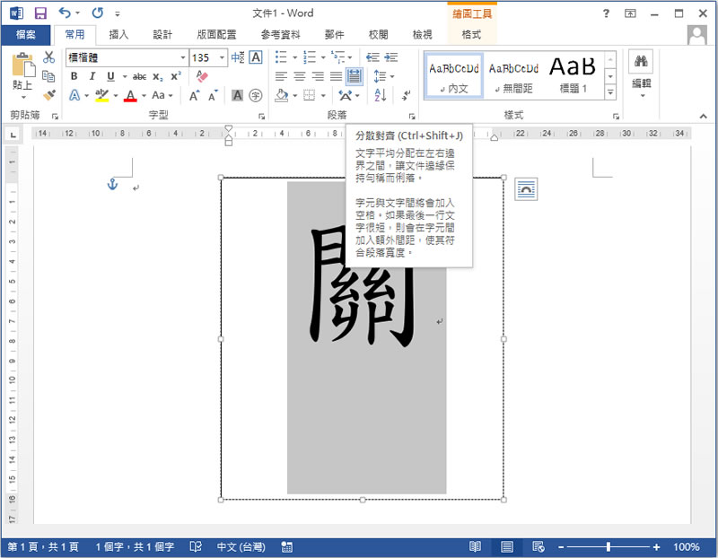This screenshot has width=718, height=558.
Task: Undo the last action
Action: tap(65, 13)
